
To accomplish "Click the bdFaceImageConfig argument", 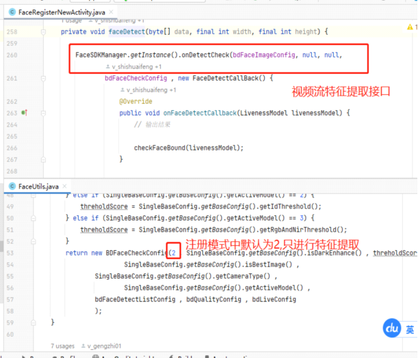I will (x=264, y=55).
